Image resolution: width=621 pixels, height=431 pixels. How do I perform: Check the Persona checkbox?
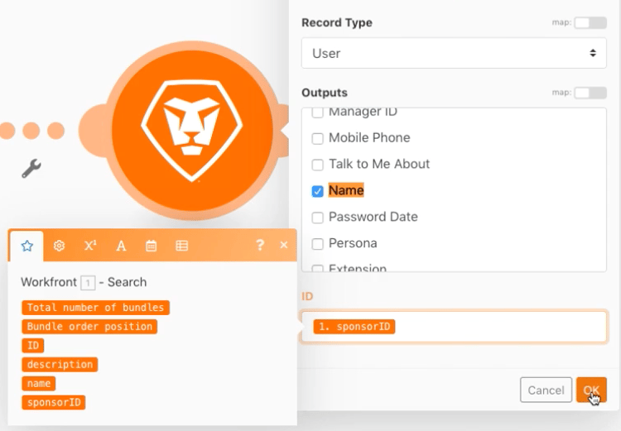tap(317, 244)
